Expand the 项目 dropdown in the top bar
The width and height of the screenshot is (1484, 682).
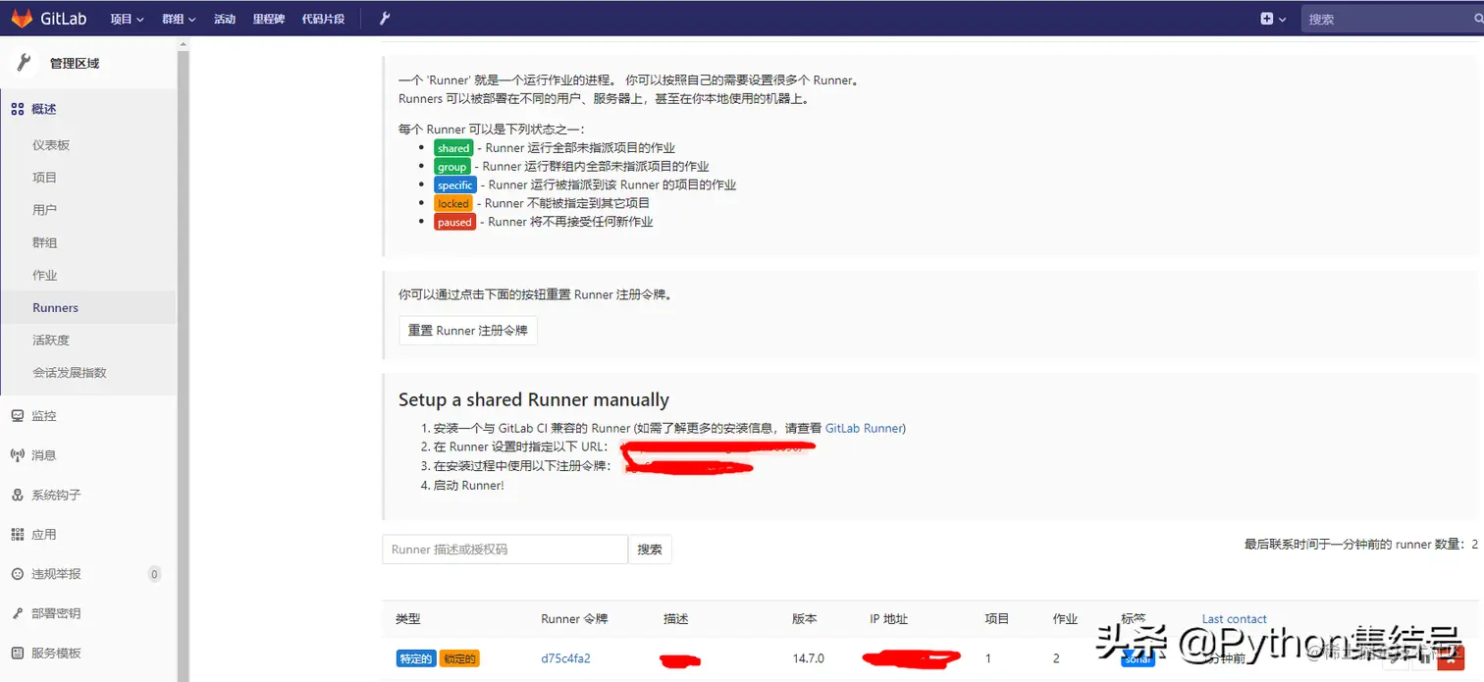click(127, 17)
